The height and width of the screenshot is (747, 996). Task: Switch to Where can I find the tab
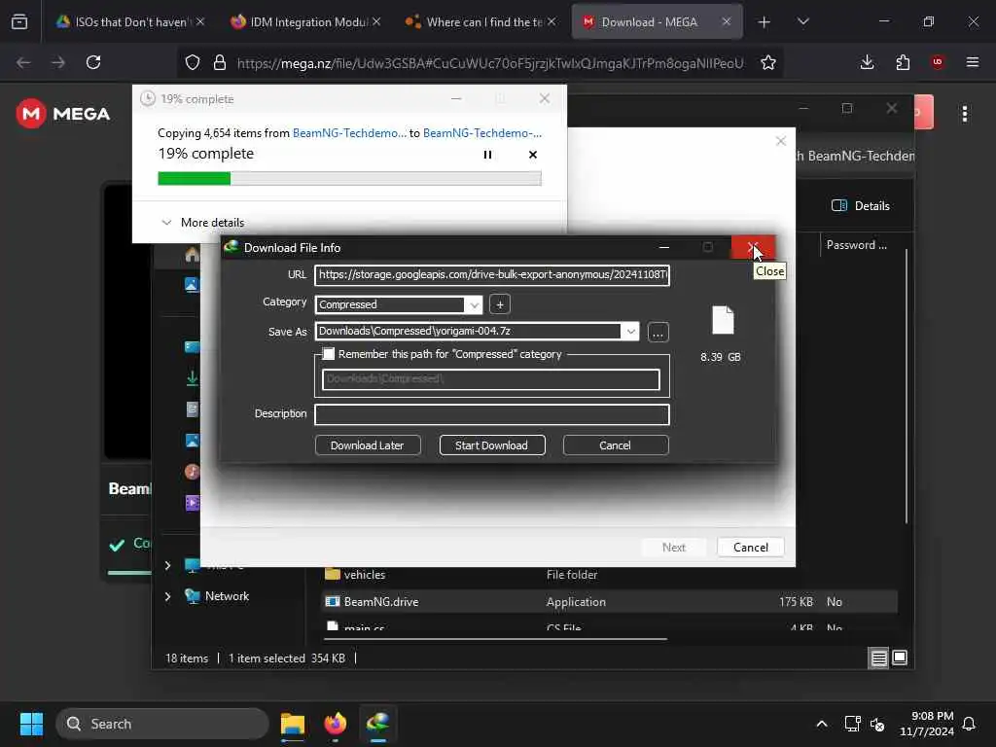point(480,21)
